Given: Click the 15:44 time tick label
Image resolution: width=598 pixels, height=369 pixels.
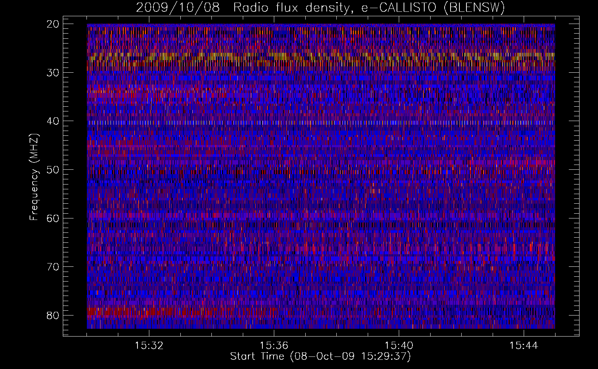Looking at the screenshot, I should (x=523, y=346).
